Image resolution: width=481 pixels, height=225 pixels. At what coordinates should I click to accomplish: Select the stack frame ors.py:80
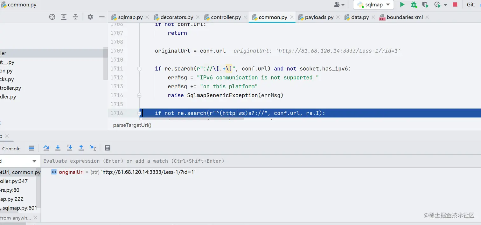pyautogui.click(x=10, y=190)
